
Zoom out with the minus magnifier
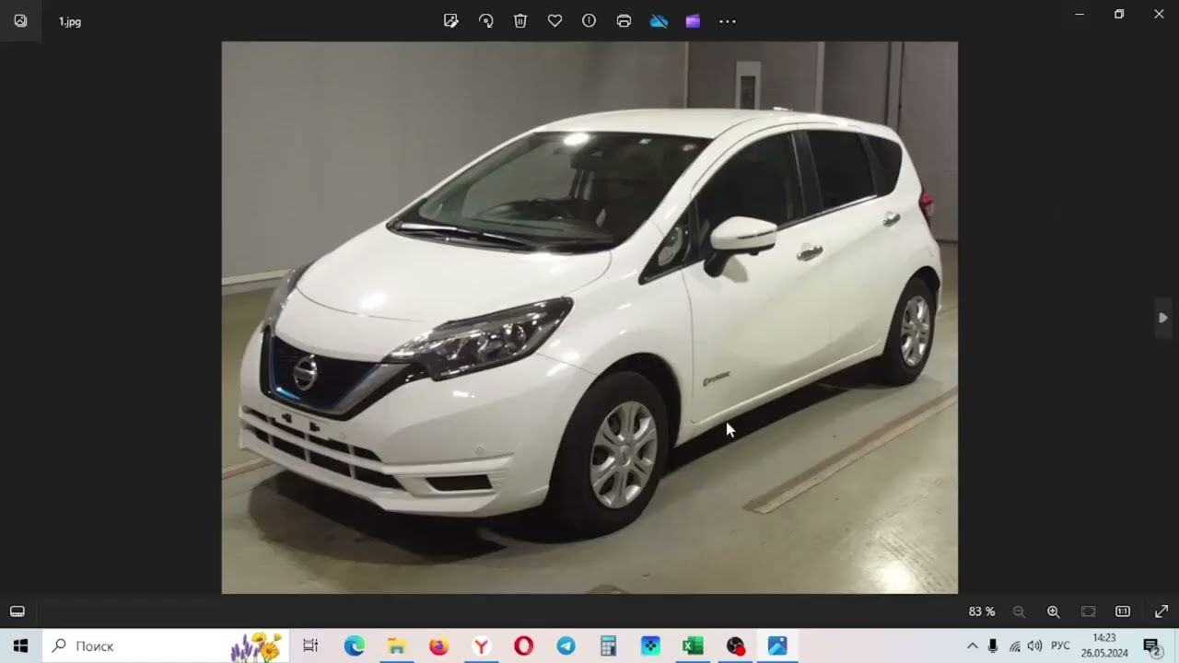pyautogui.click(x=1019, y=611)
